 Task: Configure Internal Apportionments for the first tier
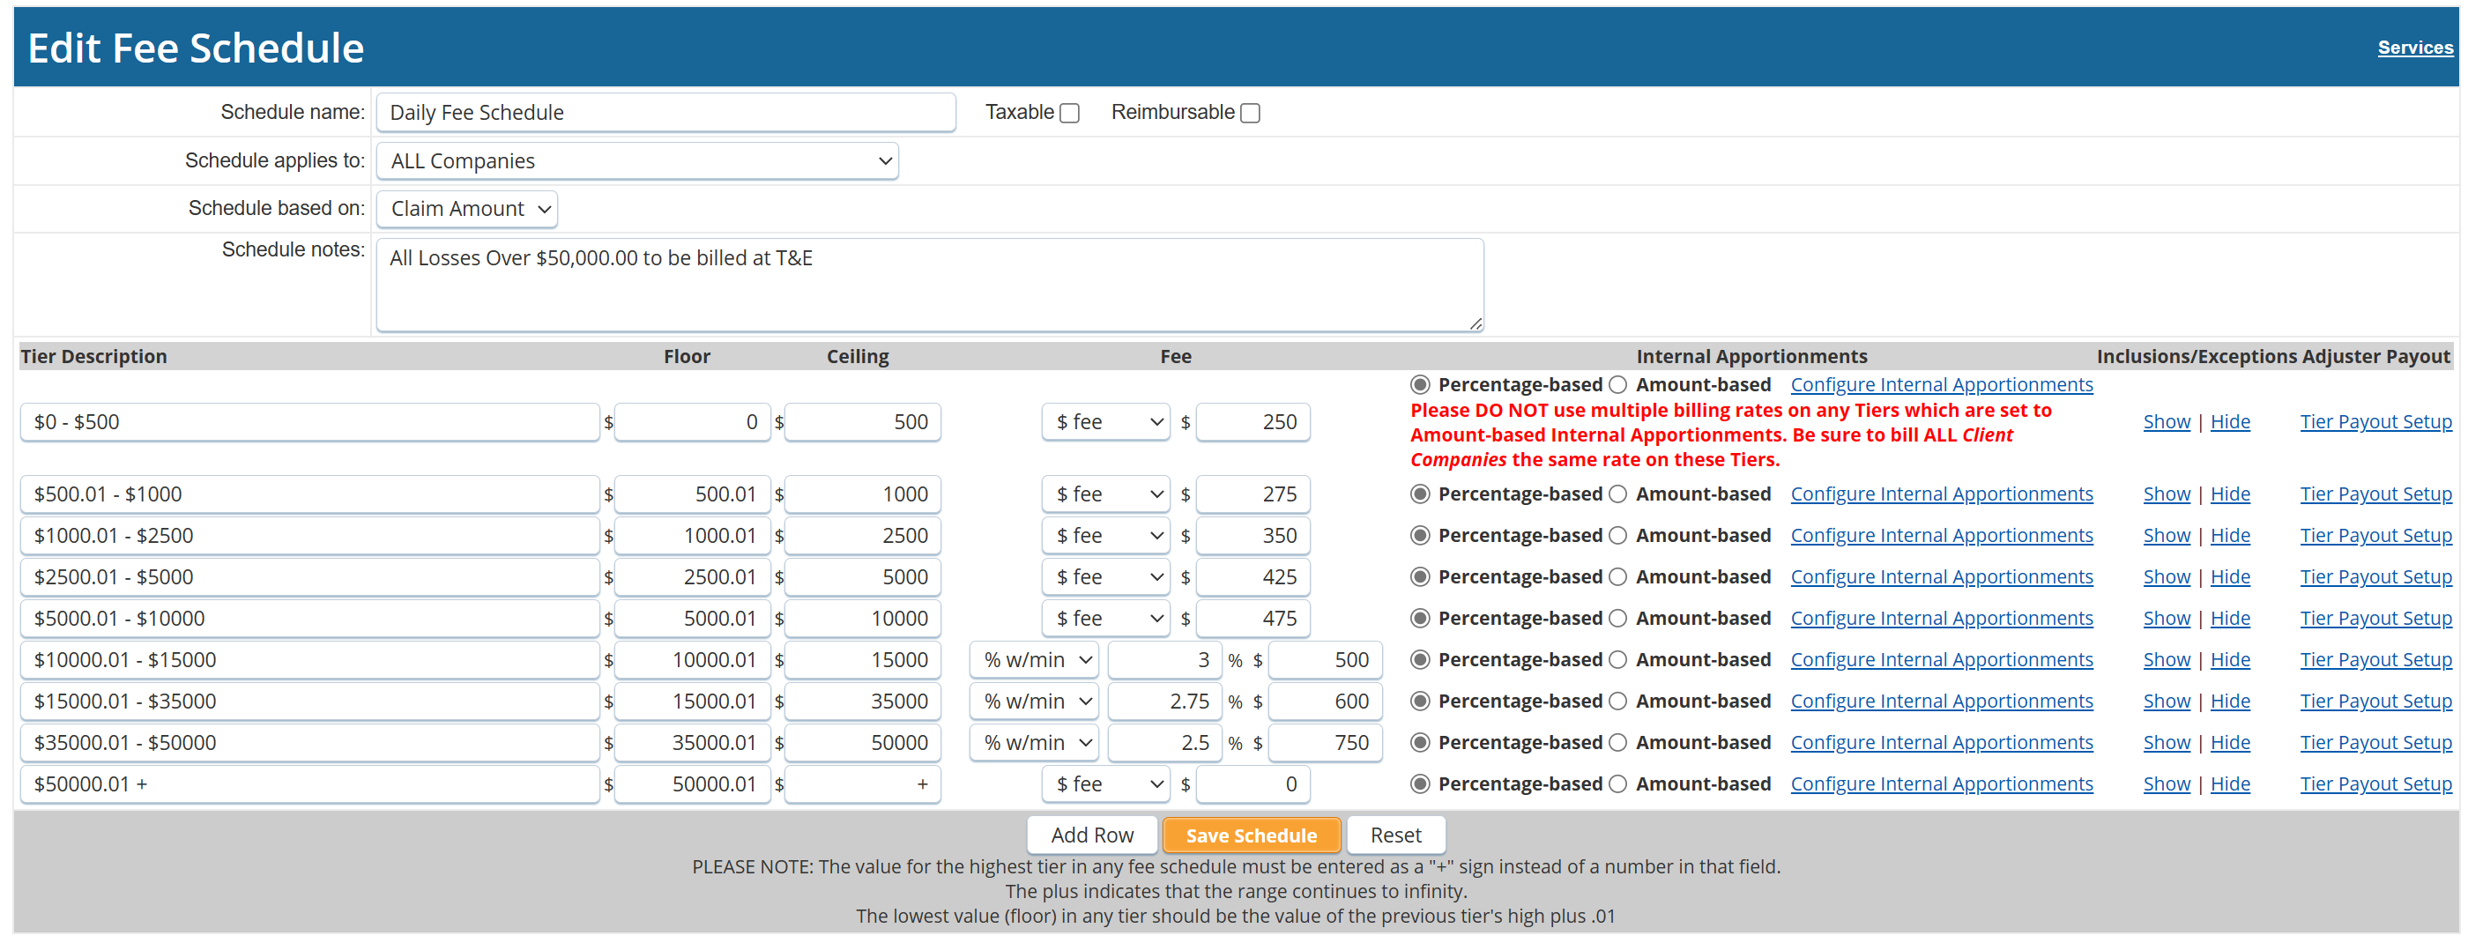click(x=1941, y=384)
